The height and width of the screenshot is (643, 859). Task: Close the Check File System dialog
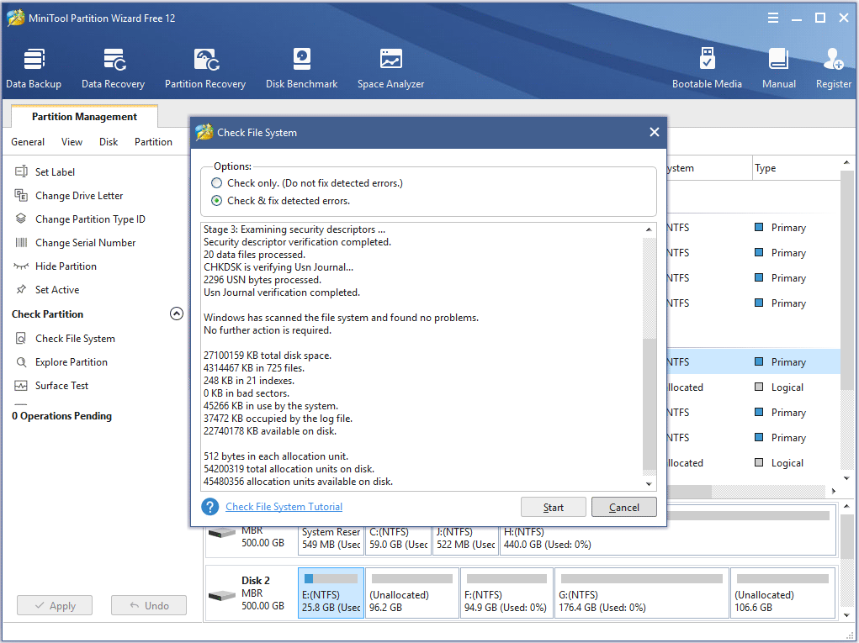tap(654, 132)
